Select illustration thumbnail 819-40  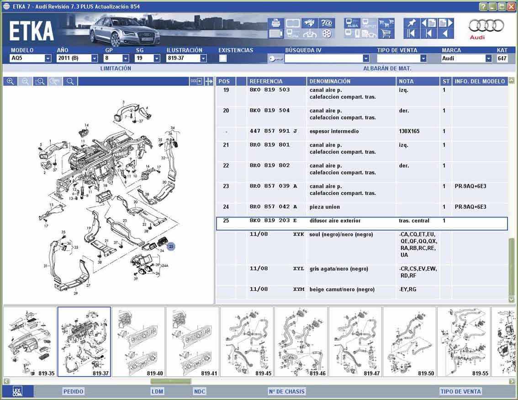coord(138,342)
